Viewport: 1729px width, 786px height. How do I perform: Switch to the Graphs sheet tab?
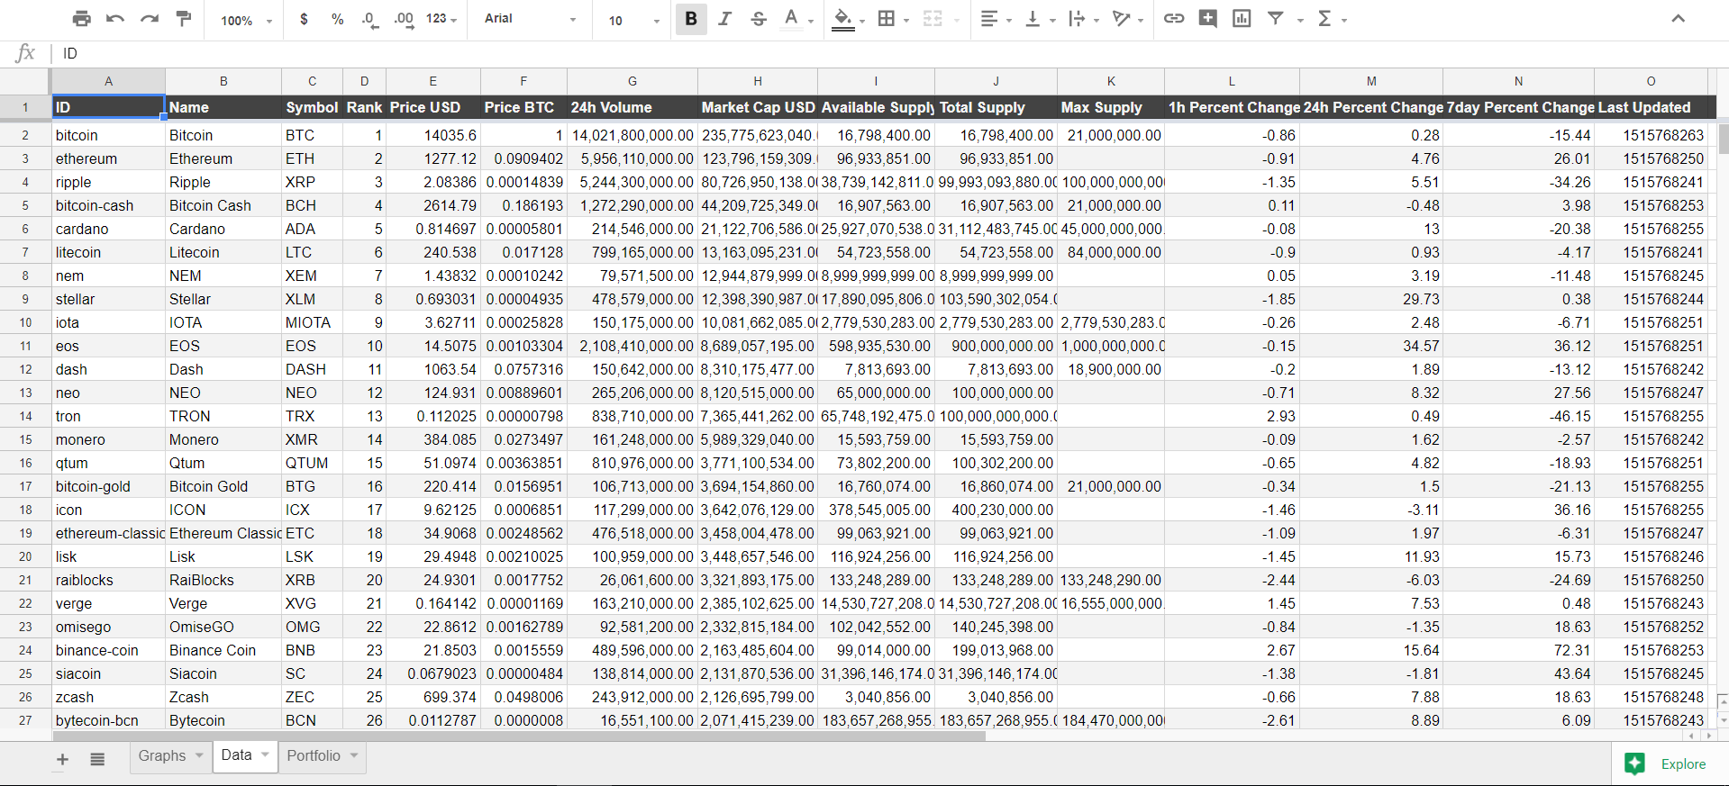tap(162, 755)
